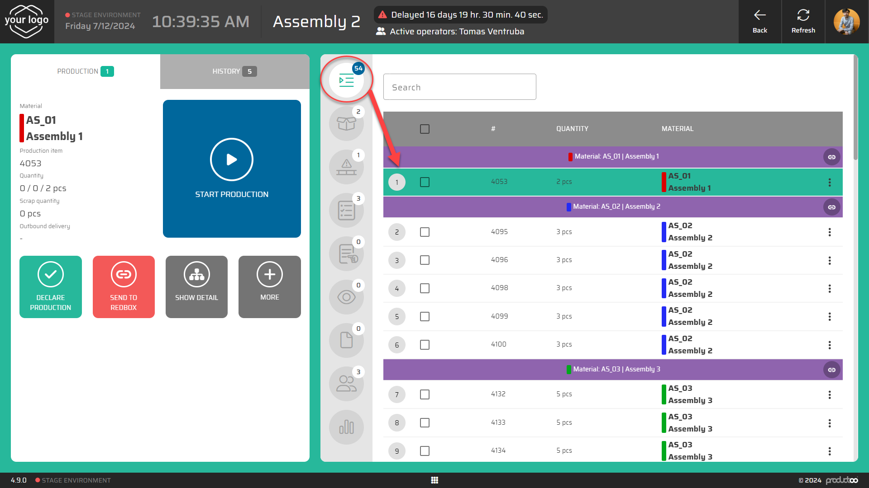Click the Search input field
This screenshot has width=869, height=488.
pyautogui.click(x=459, y=87)
